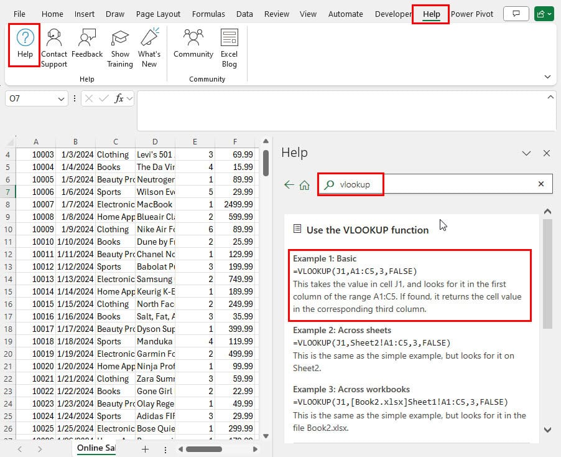Click the cell containing order 10015
Screen dimensions: 561x457
(x=36, y=304)
